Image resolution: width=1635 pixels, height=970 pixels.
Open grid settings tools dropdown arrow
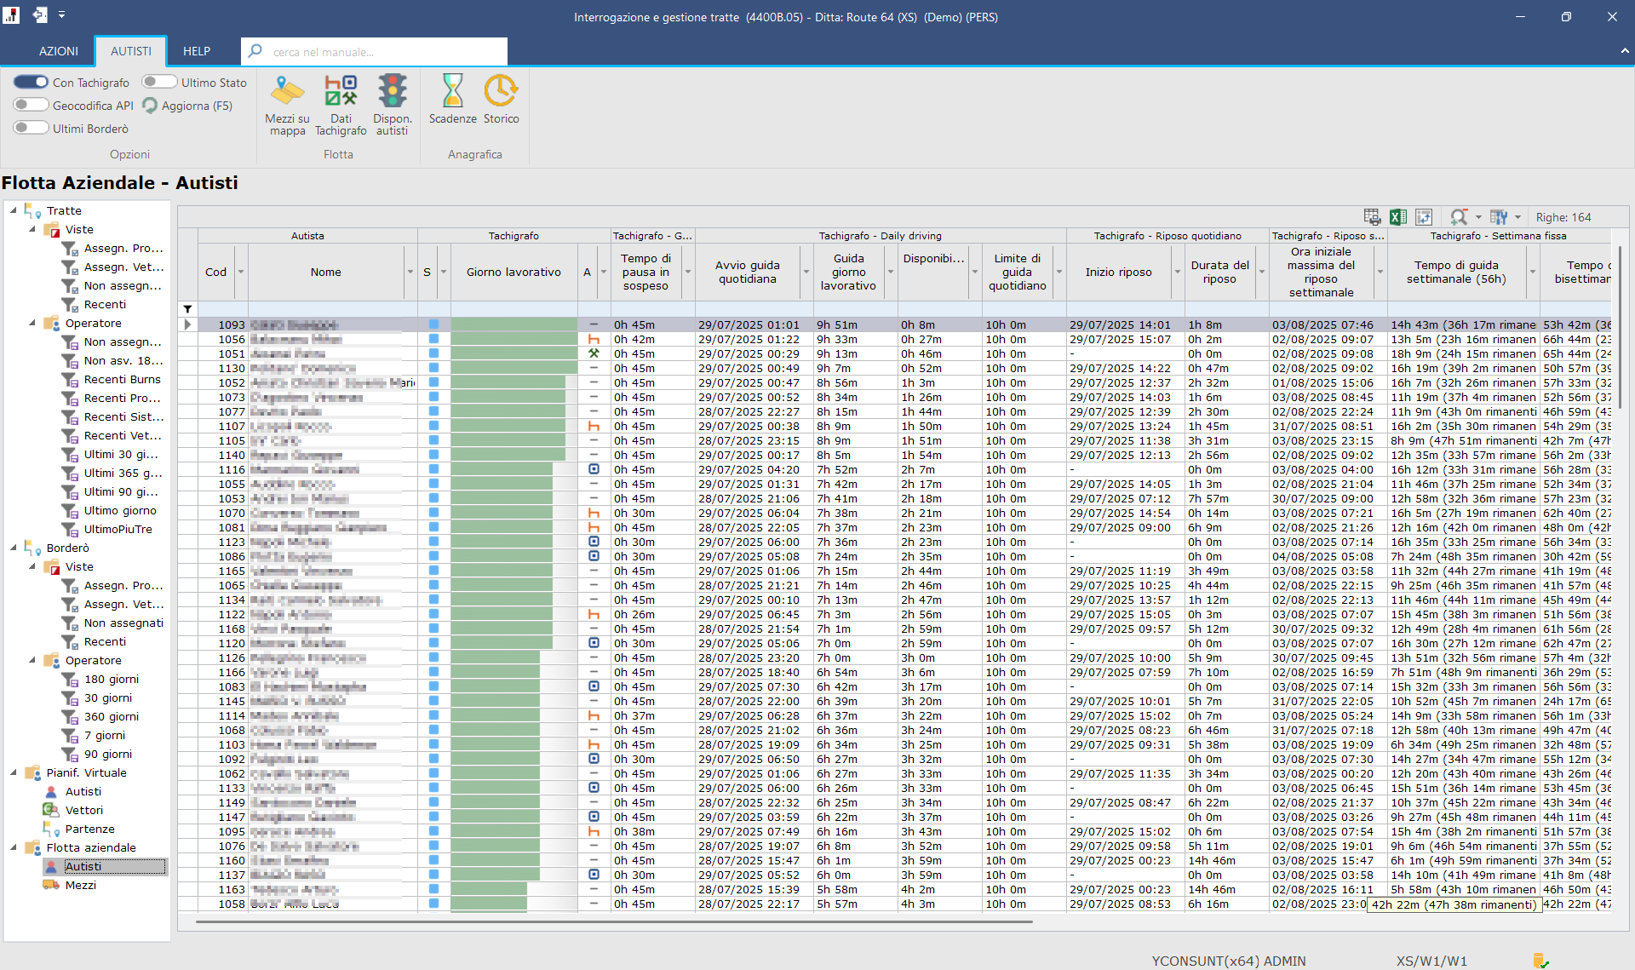click(x=1517, y=217)
